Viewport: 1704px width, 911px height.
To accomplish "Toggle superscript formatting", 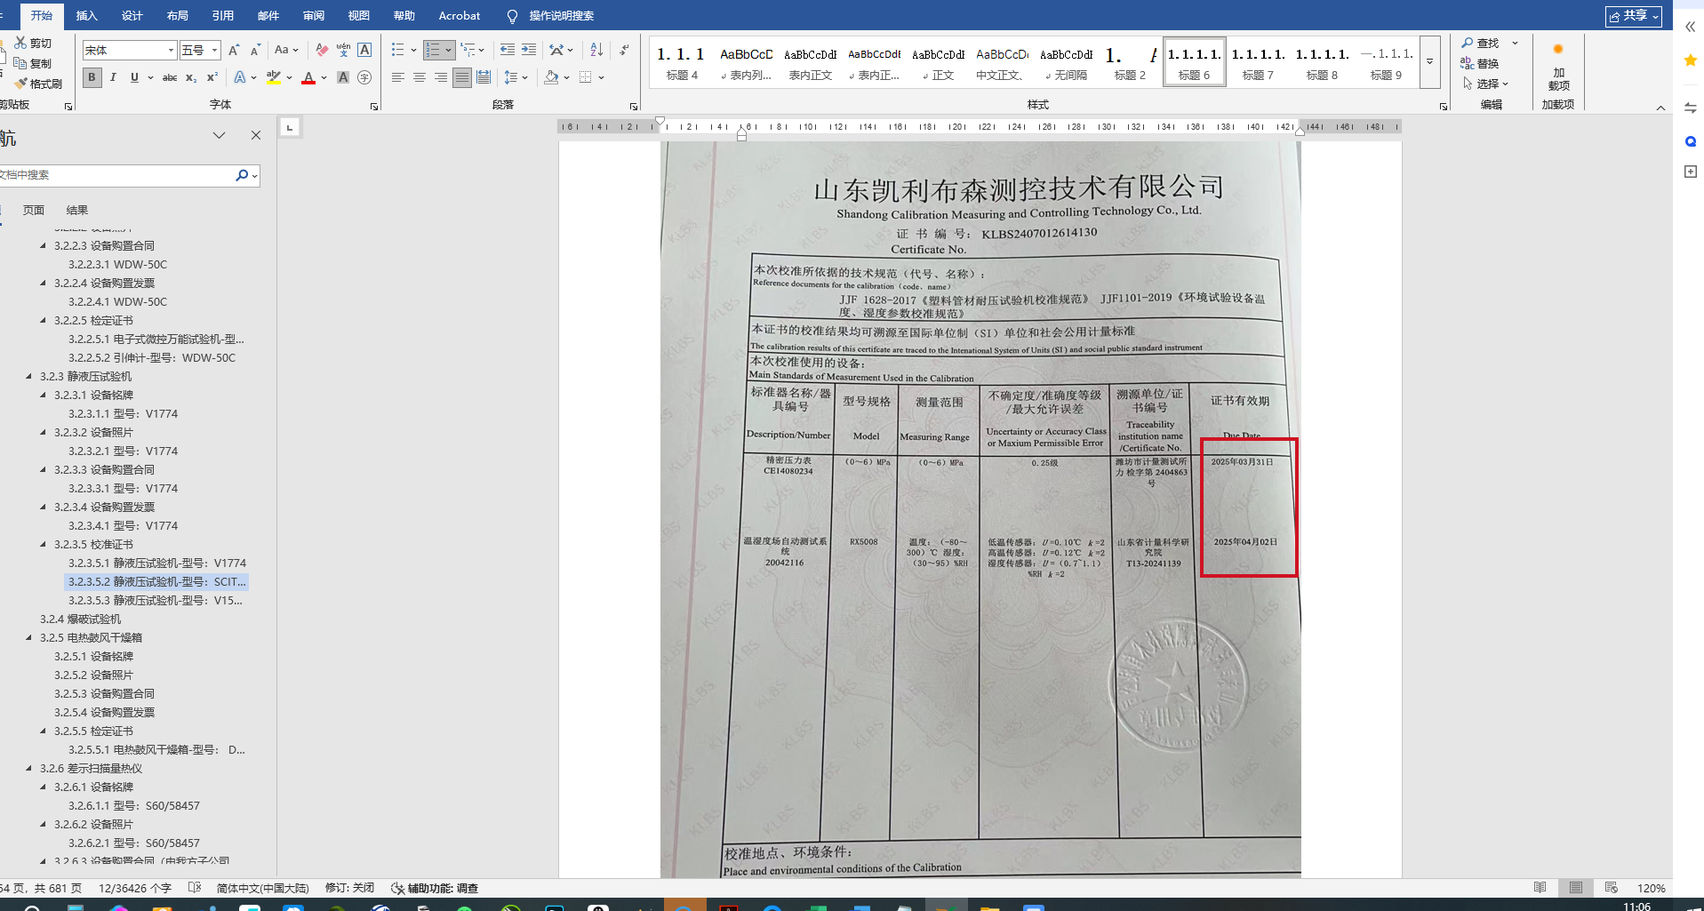I will click(212, 78).
